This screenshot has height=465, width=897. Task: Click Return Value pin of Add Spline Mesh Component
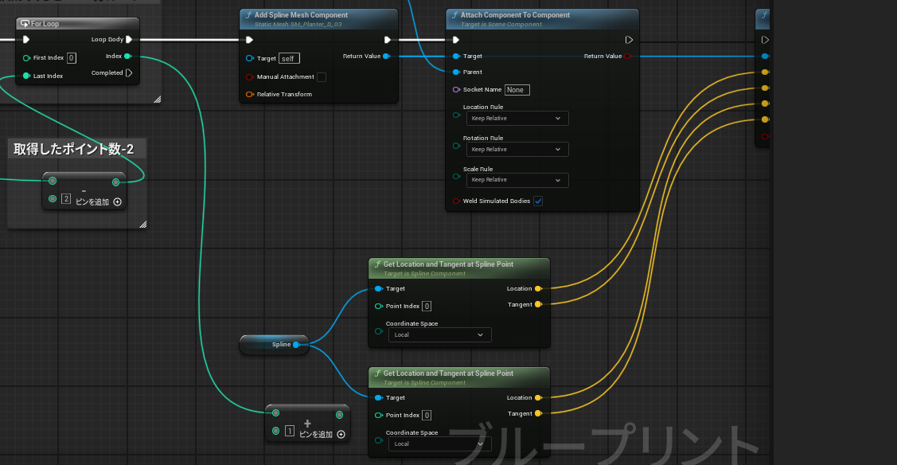click(x=388, y=57)
